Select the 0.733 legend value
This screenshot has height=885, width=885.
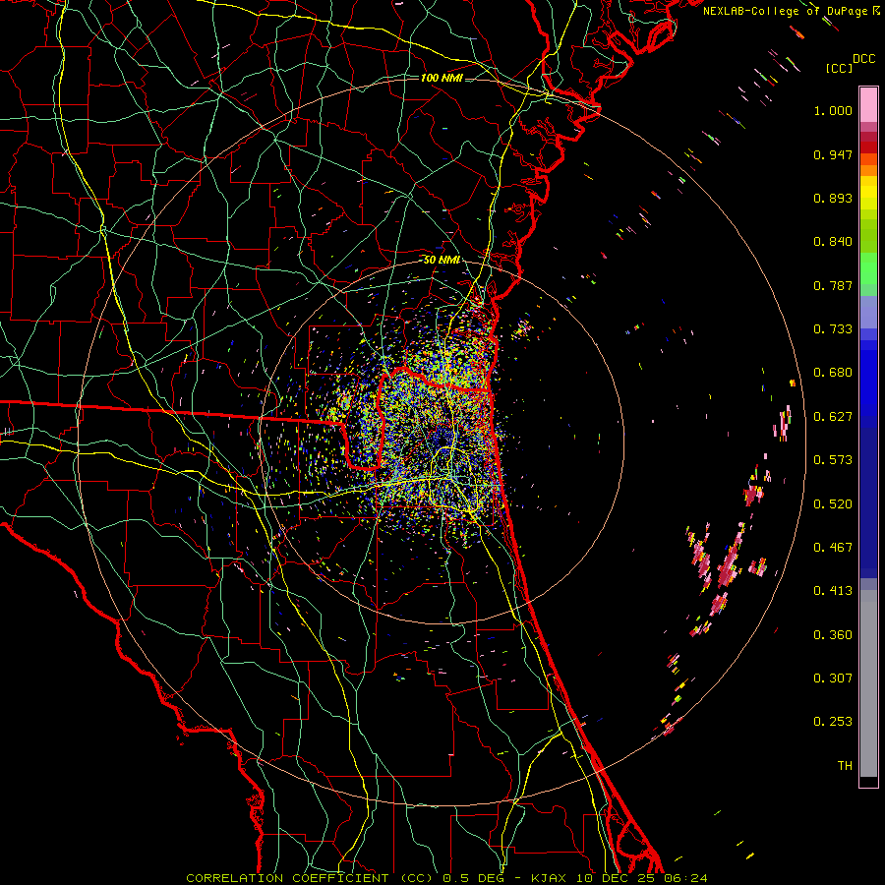(x=833, y=329)
